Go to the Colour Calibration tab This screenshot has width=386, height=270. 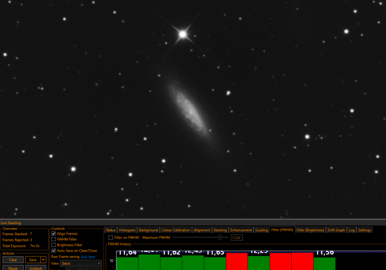pyautogui.click(x=176, y=230)
